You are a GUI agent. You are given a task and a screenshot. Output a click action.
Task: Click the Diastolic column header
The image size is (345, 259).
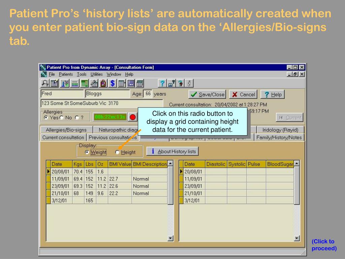click(x=216, y=164)
